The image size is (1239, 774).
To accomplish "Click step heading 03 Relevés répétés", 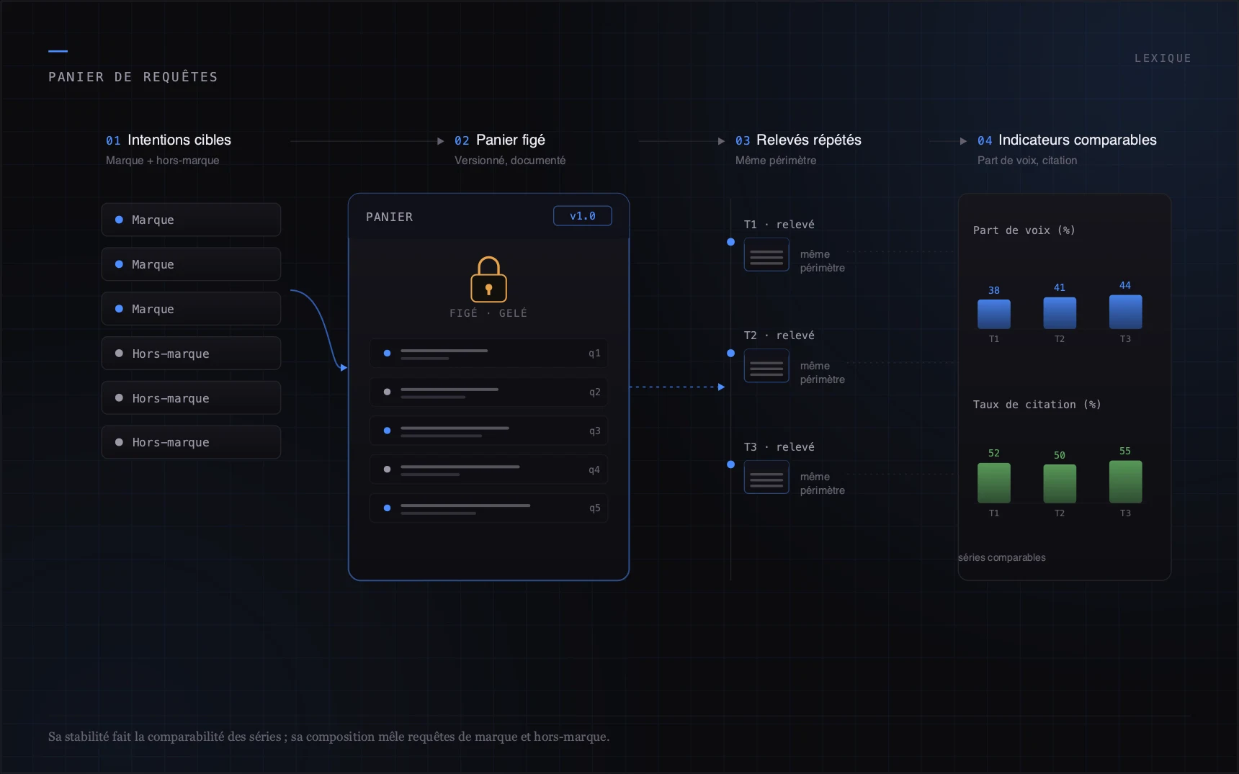I will (798, 140).
